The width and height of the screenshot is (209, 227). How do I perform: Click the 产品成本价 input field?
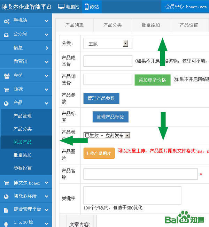(x=108, y=61)
